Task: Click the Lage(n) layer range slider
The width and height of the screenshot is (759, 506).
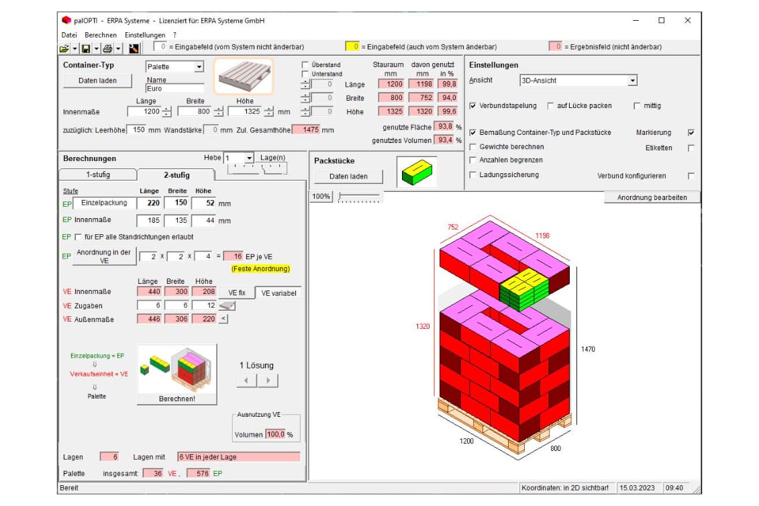Action: (257, 168)
